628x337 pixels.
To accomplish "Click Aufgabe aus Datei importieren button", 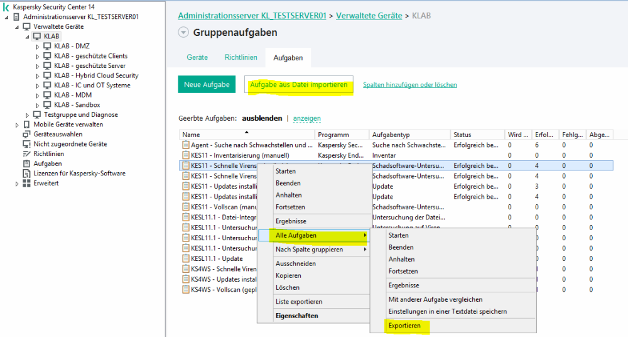I will tap(299, 84).
